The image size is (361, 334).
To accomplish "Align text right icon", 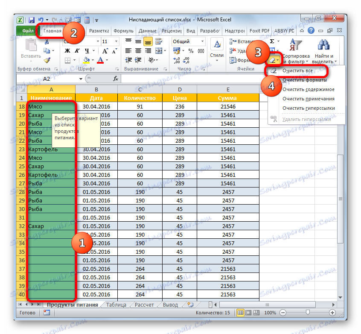I will click(x=148, y=51).
